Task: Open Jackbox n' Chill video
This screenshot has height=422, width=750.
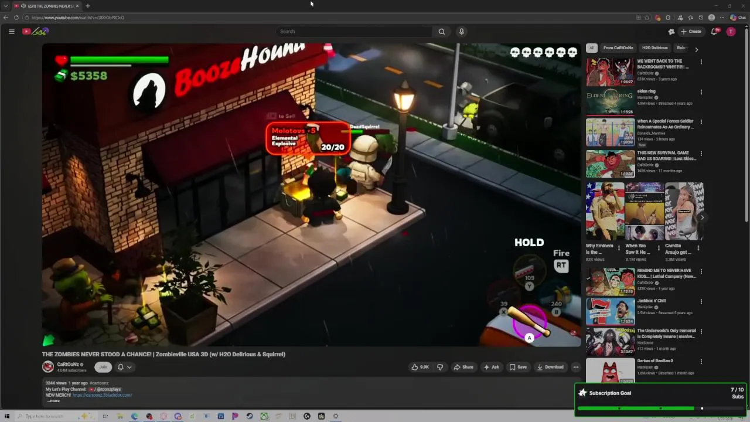Action: click(610, 312)
